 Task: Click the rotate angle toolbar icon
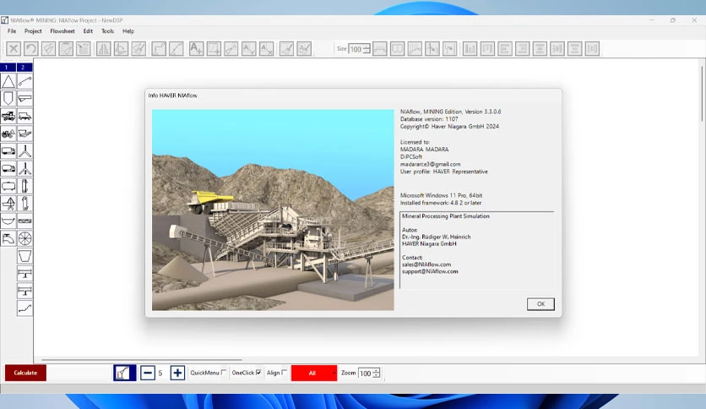click(x=121, y=48)
